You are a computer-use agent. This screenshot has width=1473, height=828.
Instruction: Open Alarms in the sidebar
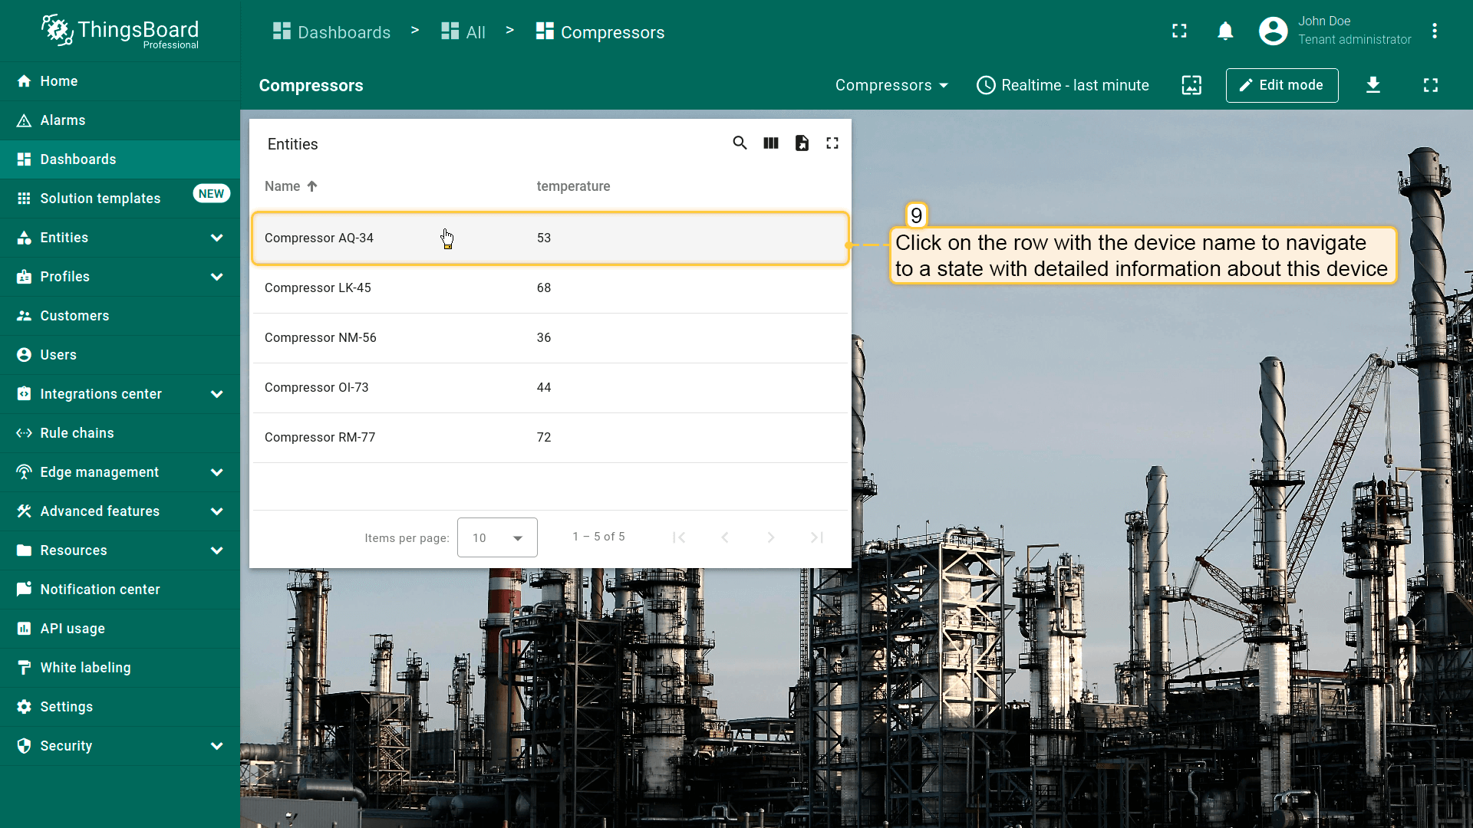click(x=63, y=120)
